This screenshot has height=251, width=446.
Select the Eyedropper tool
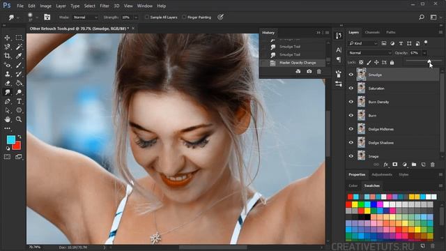(19, 56)
